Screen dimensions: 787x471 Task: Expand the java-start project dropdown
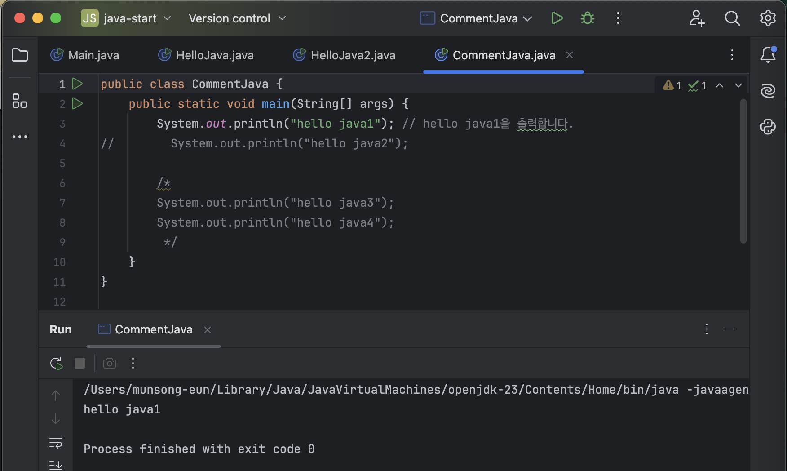[x=126, y=18]
